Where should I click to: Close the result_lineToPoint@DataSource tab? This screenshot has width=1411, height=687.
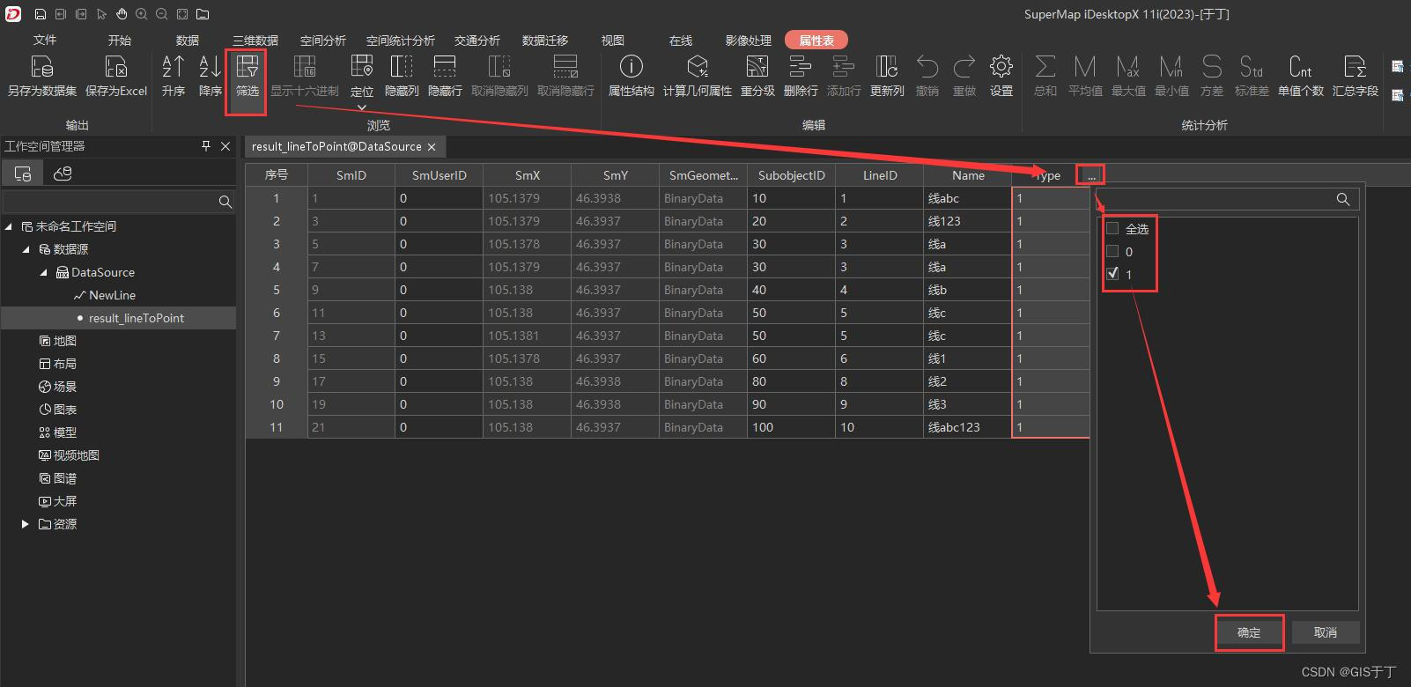click(x=432, y=147)
